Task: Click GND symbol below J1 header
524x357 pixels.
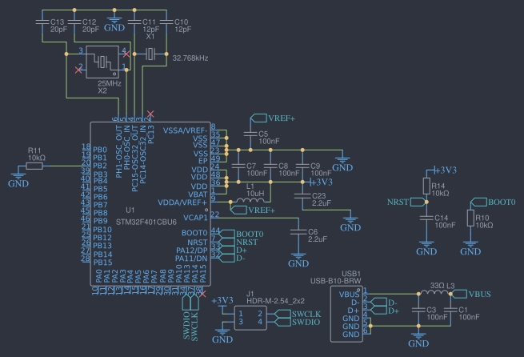Action: (222, 336)
